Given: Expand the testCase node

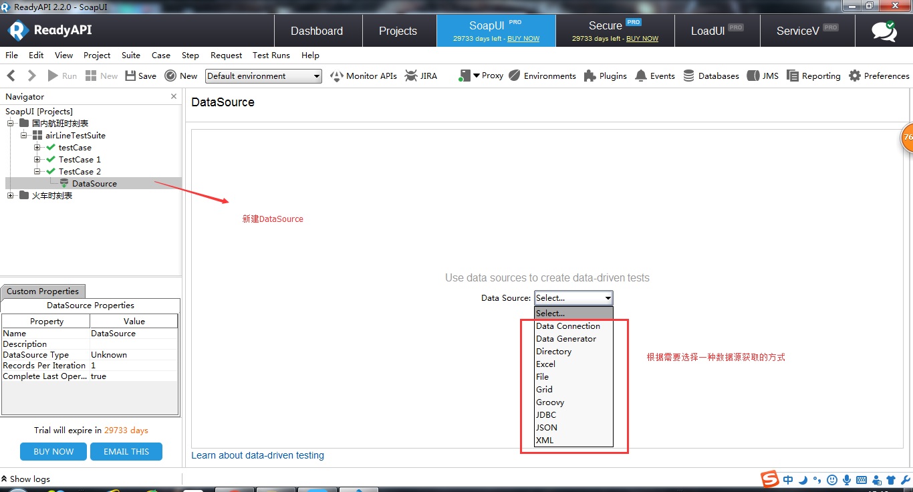Looking at the screenshot, I should [37, 147].
